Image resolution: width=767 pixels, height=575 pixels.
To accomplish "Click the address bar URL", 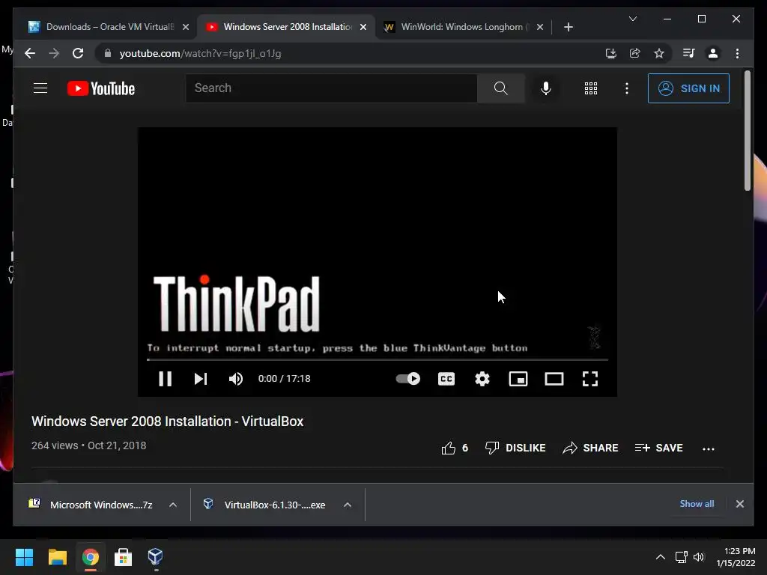I will pos(200,53).
